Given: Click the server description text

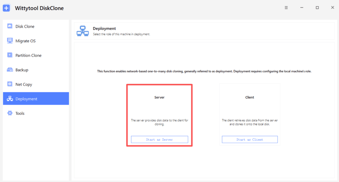Looking at the screenshot, I should point(159,122).
